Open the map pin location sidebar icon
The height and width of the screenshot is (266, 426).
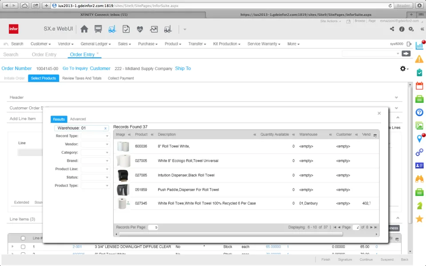pyautogui.click(x=419, y=139)
